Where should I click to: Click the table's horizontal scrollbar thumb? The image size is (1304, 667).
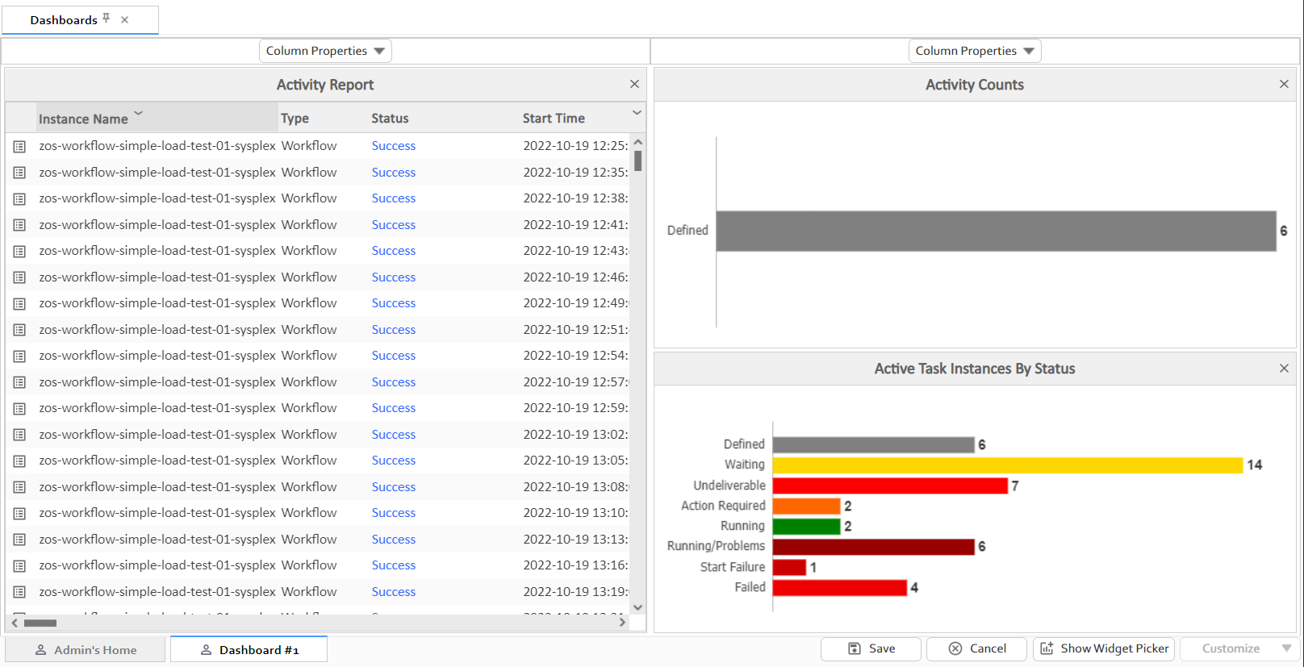(x=40, y=623)
